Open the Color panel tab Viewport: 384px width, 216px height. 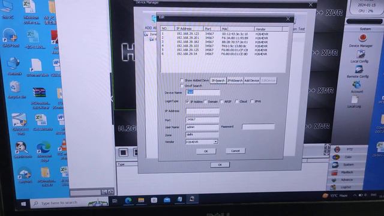point(348,157)
